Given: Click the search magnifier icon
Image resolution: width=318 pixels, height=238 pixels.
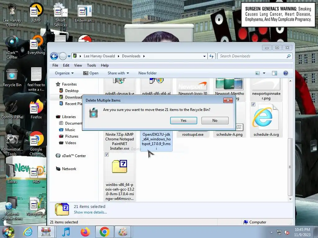Looking at the screenshot, I should pos(288,56).
